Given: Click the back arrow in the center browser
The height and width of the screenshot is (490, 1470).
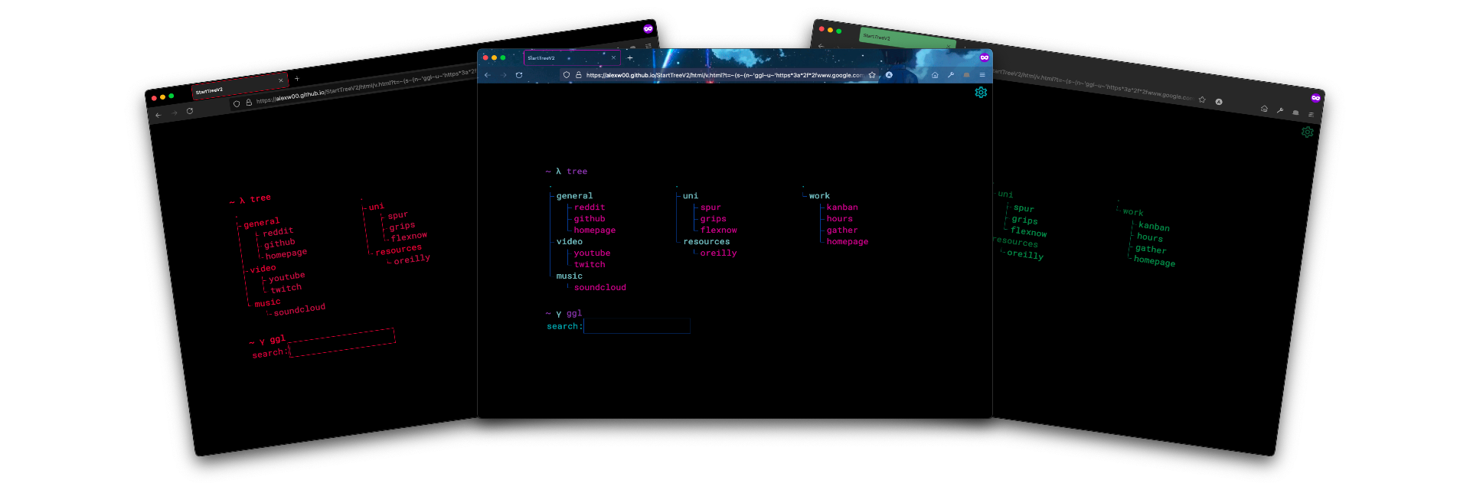Looking at the screenshot, I should (488, 75).
